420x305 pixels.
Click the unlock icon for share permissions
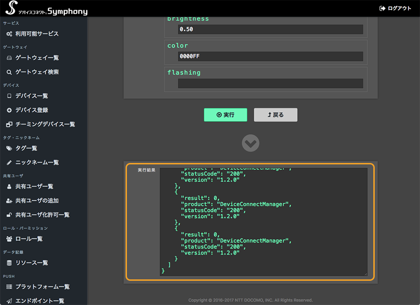point(9,215)
